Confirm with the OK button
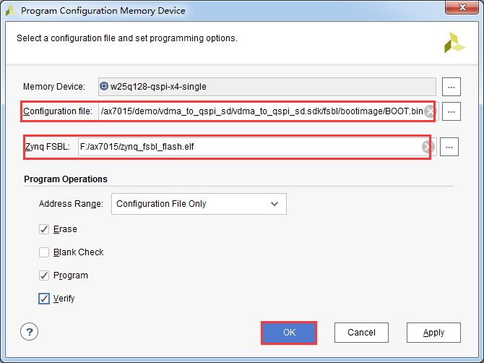This screenshot has width=484, height=363. 289,333
